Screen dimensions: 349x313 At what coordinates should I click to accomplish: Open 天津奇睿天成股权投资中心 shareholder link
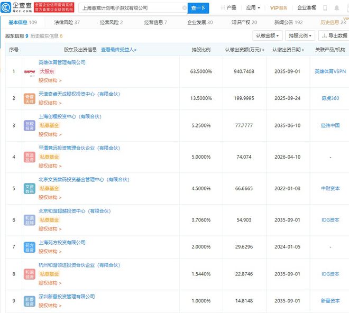pyautogui.click(x=79, y=94)
